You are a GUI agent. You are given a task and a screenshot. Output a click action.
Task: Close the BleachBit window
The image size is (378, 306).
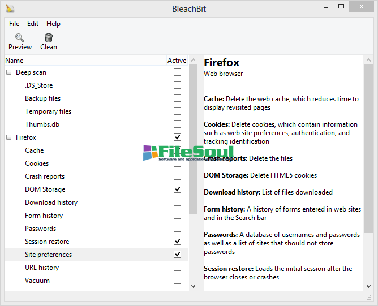[361, 7]
